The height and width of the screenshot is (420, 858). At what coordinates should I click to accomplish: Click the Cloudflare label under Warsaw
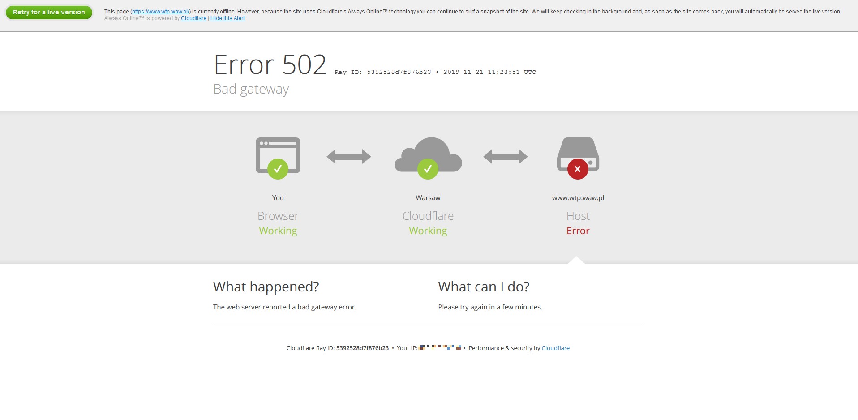point(428,216)
